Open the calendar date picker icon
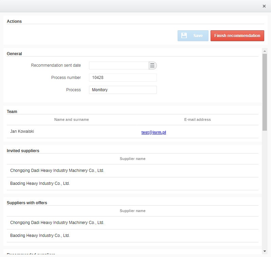The height and width of the screenshot is (257, 271). (152, 66)
